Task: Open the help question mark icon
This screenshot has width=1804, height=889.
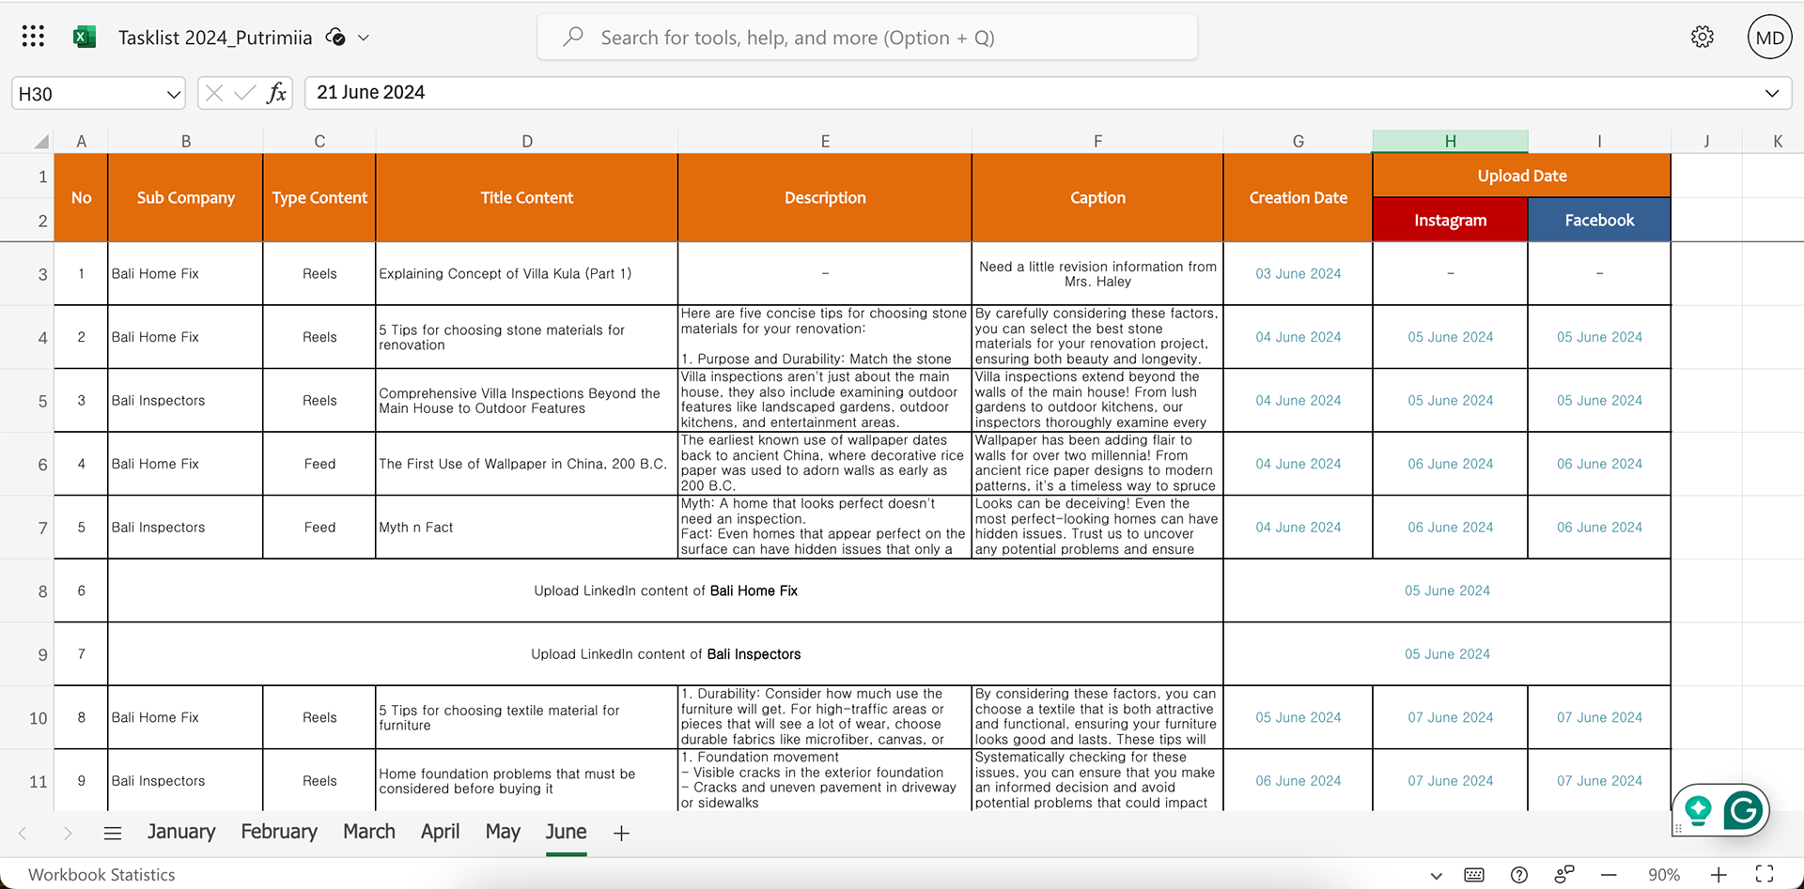Action: 1518,875
